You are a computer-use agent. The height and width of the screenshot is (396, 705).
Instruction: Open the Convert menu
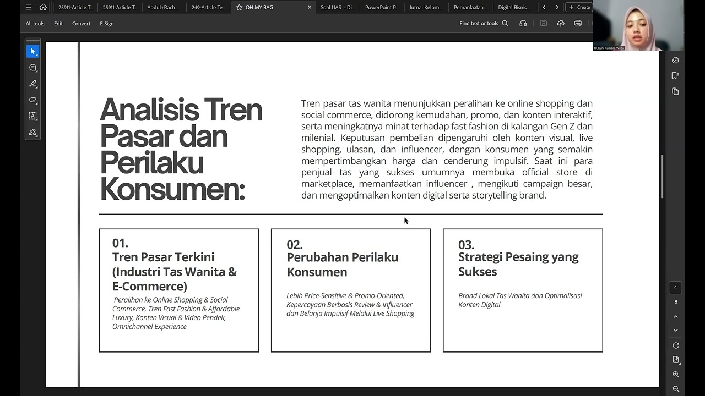(81, 24)
